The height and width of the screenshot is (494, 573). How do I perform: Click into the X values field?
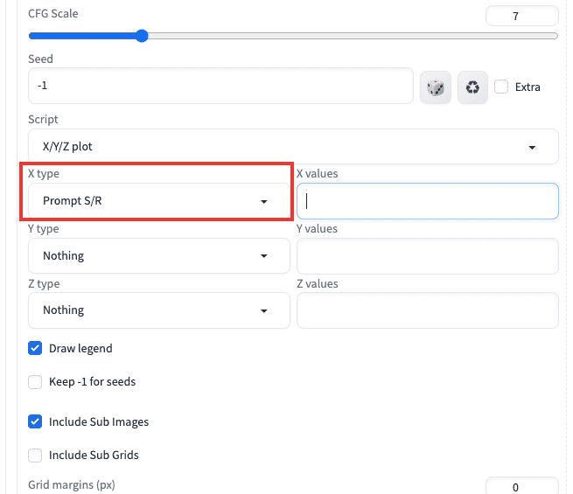tap(428, 201)
